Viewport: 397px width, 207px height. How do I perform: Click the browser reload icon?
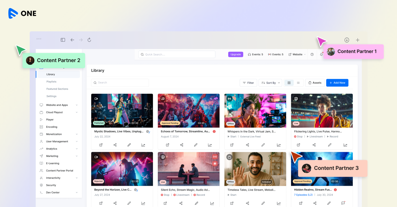[x=89, y=40]
